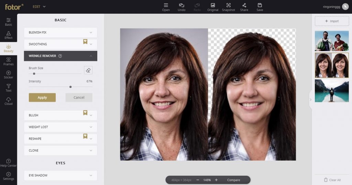Expand the BLEMISH FIX section
This screenshot has width=352, height=185.
(60, 32)
